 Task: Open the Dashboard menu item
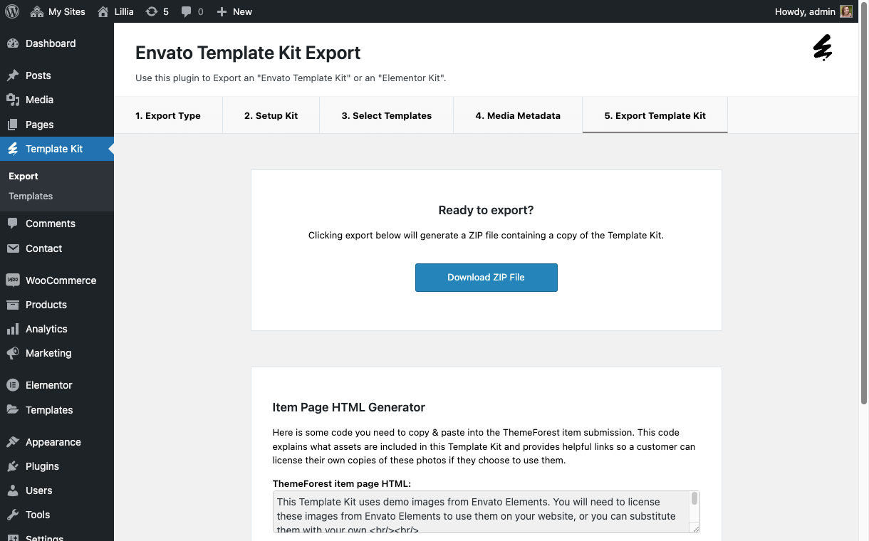(57, 43)
